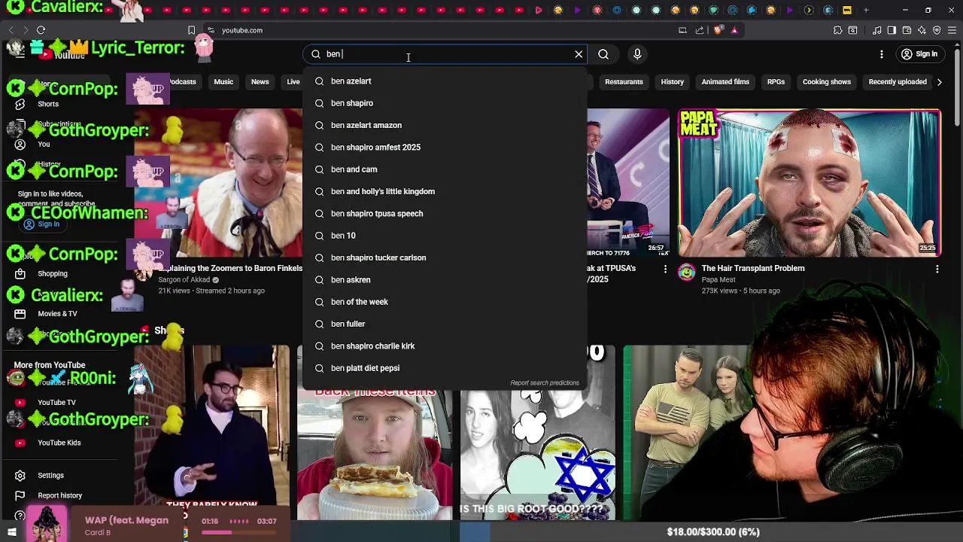This screenshot has width=963, height=542.
Task: Open Settings in the left sidebar
Action: click(x=50, y=476)
